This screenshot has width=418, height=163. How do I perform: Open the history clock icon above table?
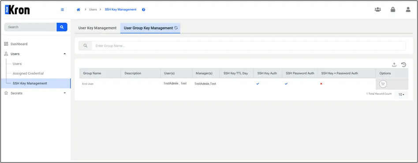403,65
